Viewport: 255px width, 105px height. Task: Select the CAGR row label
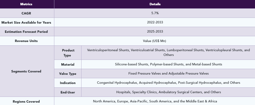coord(26,13)
